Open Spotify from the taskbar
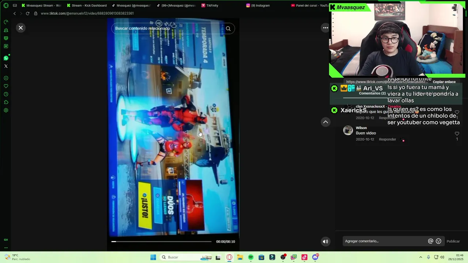 pyautogui.click(x=251, y=257)
